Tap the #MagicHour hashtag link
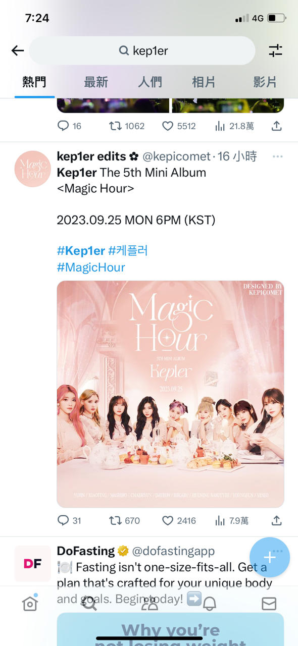 [x=91, y=267]
